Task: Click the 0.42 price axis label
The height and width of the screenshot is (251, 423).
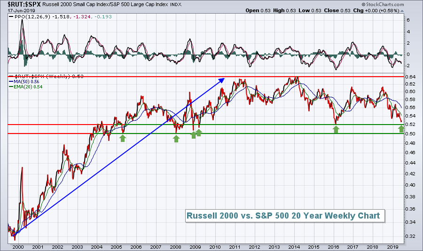Action: [x=411, y=173]
